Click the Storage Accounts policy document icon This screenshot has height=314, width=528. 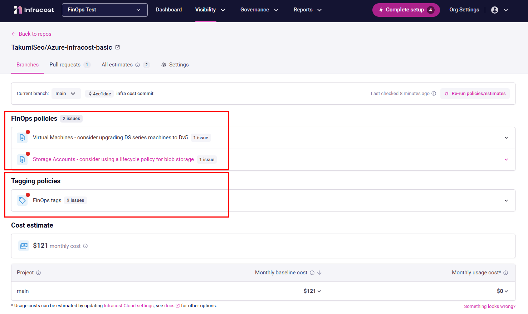coord(22,160)
